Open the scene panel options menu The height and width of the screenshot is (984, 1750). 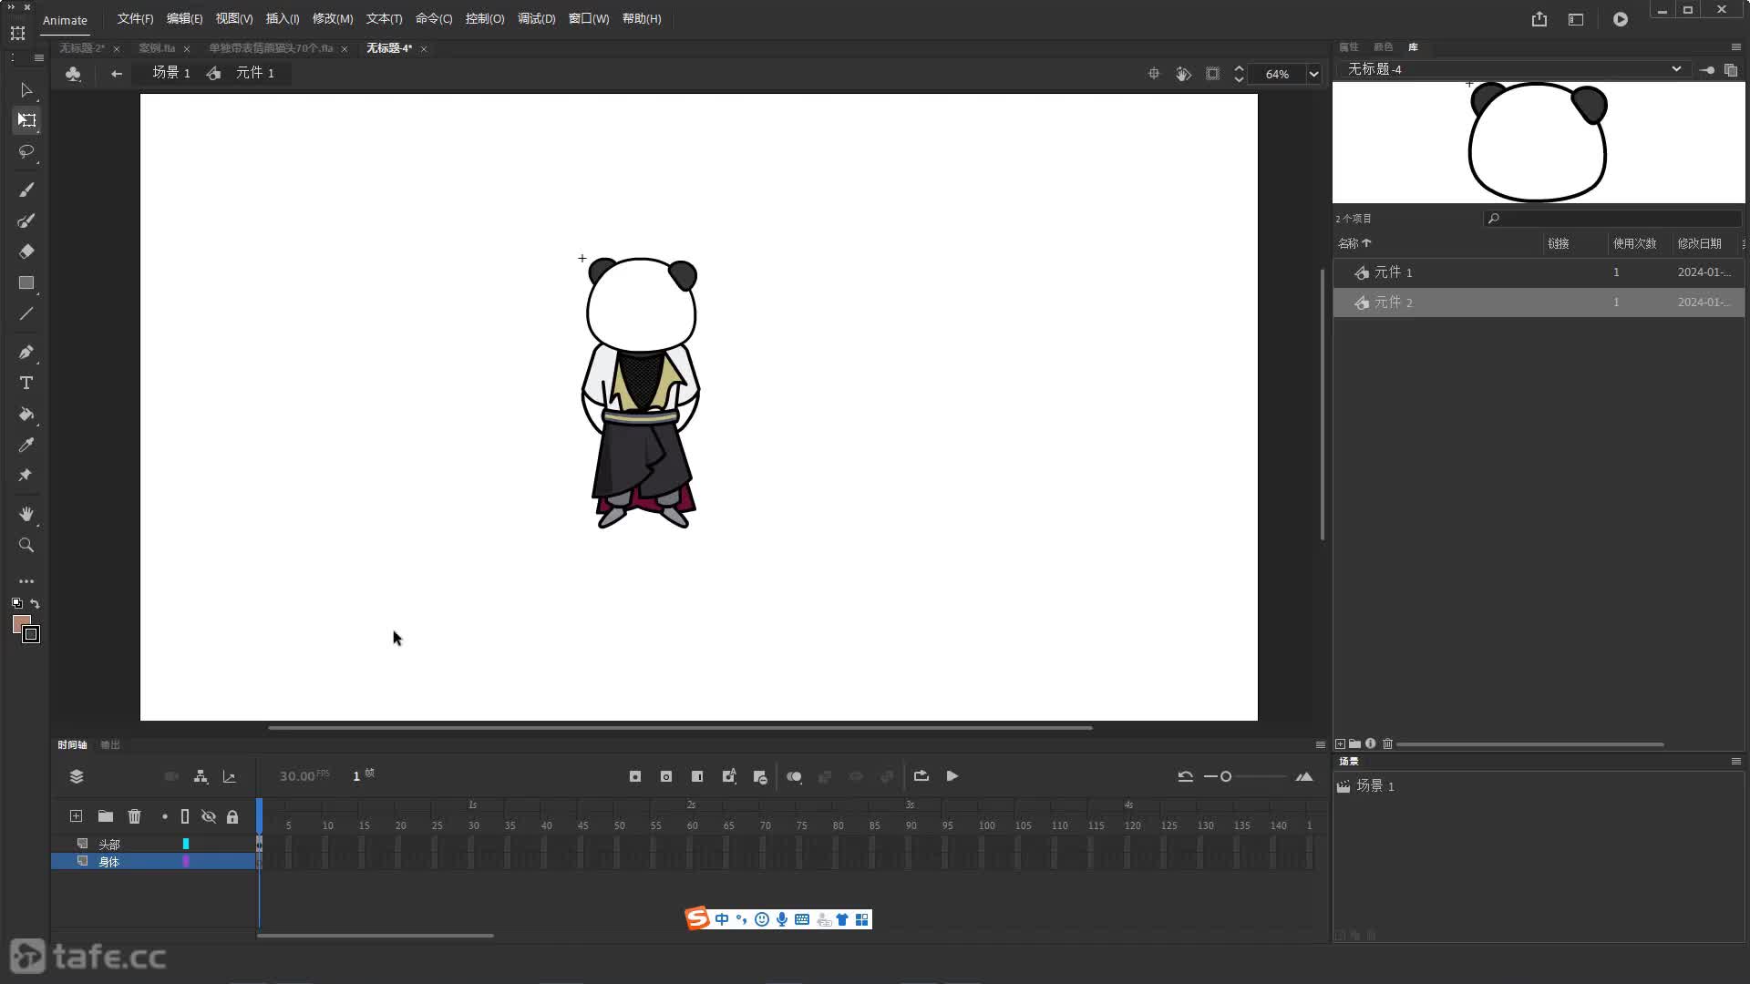point(1735,761)
